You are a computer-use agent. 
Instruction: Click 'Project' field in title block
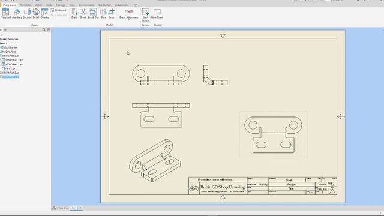pyautogui.click(x=292, y=184)
